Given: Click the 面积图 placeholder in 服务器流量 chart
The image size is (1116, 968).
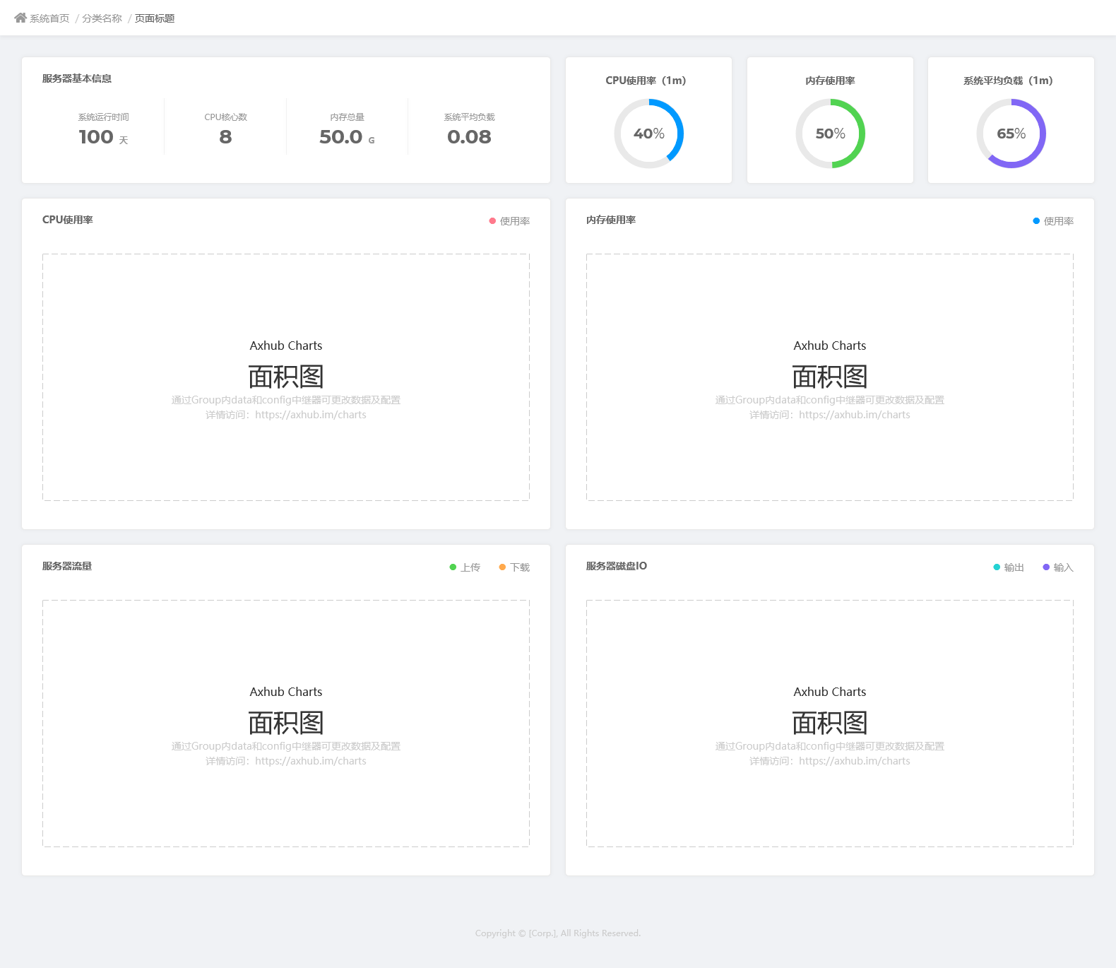Looking at the screenshot, I should click(x=286, y=723).
